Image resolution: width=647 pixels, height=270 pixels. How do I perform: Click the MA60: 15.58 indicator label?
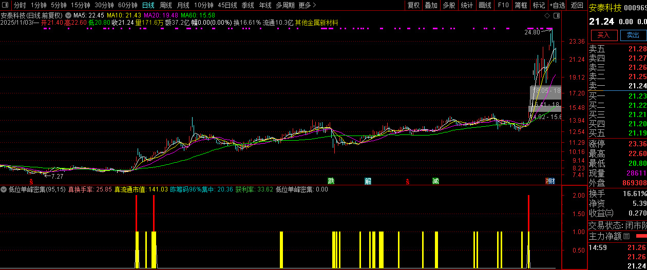pos(198,15)
